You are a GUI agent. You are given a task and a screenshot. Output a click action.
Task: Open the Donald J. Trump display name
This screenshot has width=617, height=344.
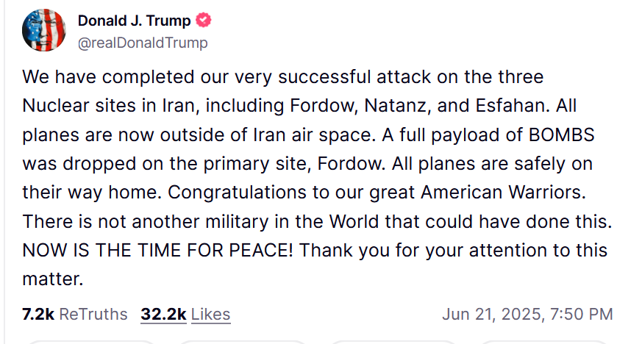pos(134,21)
